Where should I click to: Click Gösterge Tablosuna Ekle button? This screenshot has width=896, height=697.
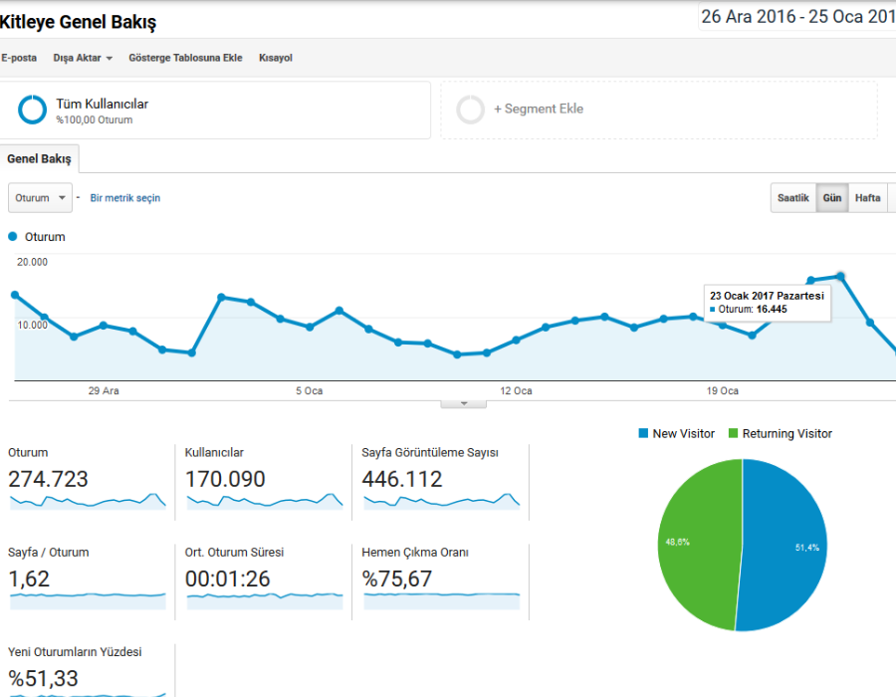pos(185,58)
